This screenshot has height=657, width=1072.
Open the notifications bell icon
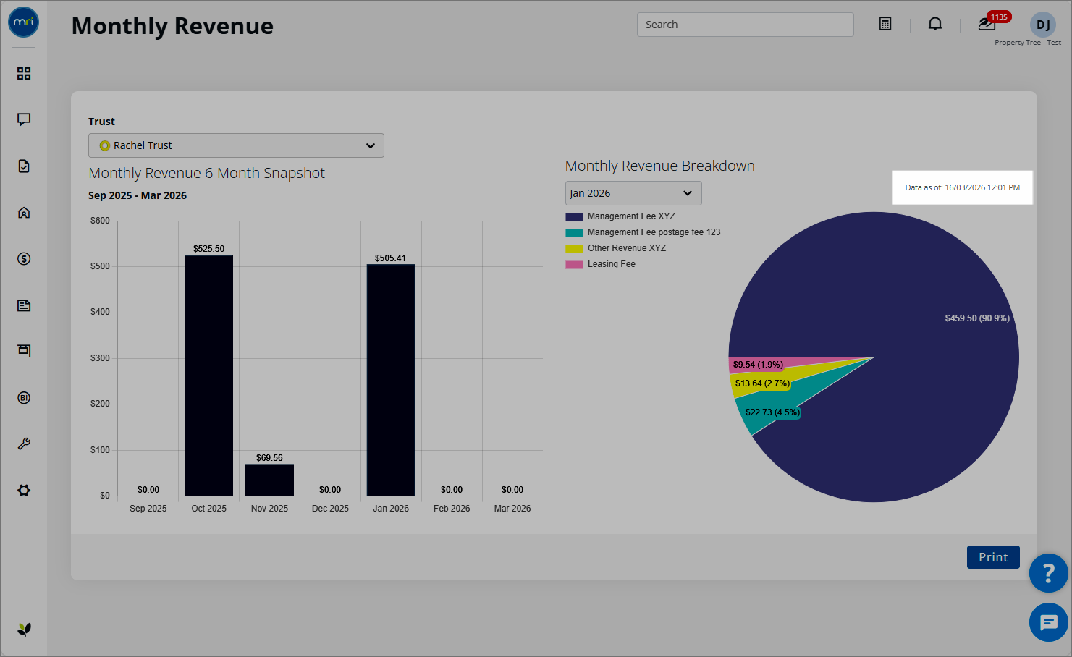(x=935, y=24)
